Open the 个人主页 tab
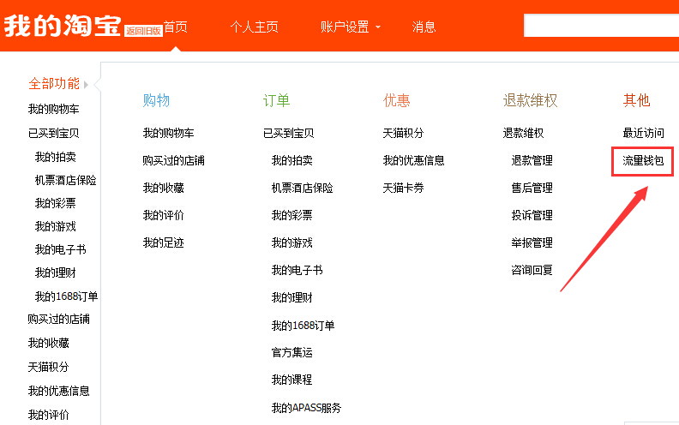The width and height of the screenshot is (679, 425). 254,27
